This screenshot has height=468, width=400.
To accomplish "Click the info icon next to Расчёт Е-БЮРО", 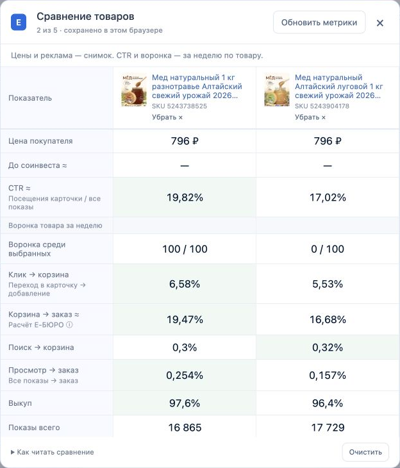I will [69, 325].
